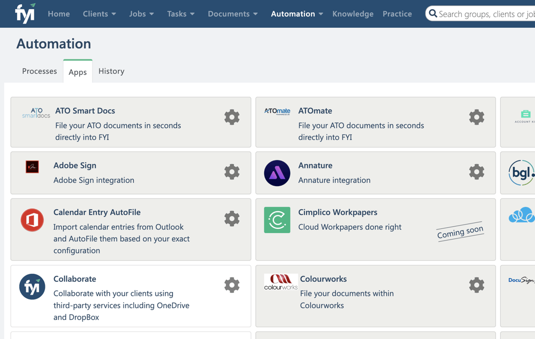Click the FYI logo in the header
The image size is (535, 339).
pyautogui.click(x=25, y=13)
